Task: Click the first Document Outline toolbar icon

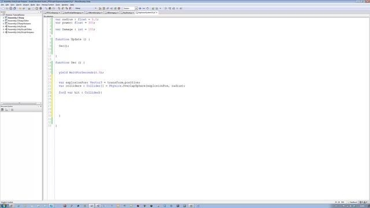Action: pyautogui.click(x=2, y=110)
